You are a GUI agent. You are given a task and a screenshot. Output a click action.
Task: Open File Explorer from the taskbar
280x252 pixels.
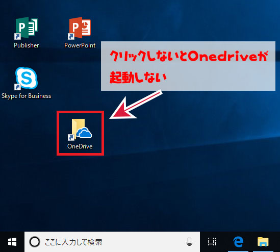(x=263, y=242)
